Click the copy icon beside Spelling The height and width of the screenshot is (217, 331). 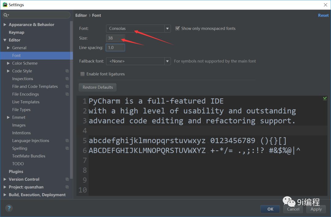67,148
